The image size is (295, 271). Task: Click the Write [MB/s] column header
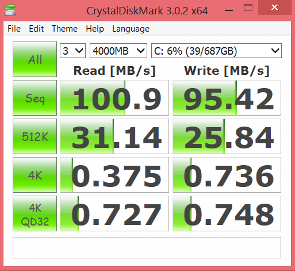[x=227, y=71]
